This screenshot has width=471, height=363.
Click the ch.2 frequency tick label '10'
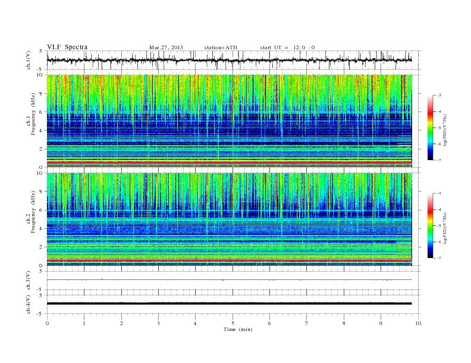coord(40,173)
